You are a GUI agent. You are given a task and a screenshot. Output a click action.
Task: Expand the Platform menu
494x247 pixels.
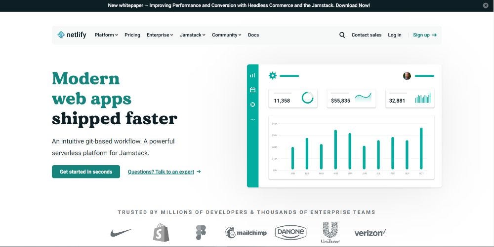[x=106, y=35]
